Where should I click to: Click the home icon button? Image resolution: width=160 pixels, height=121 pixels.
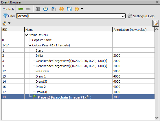coord(4,23)
